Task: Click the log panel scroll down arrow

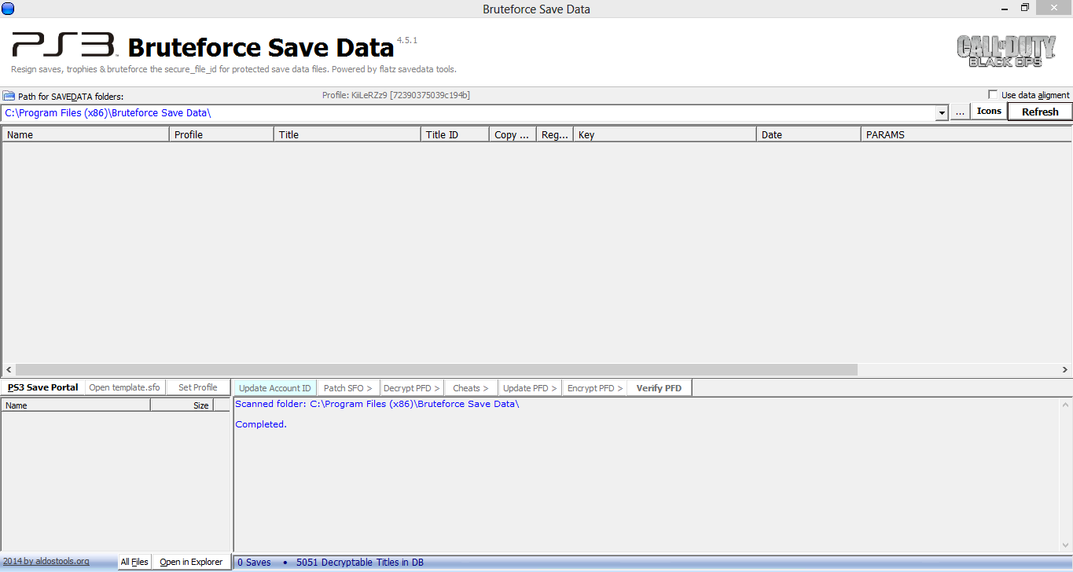Action: pyautogui.click(x=1065, y=546)
